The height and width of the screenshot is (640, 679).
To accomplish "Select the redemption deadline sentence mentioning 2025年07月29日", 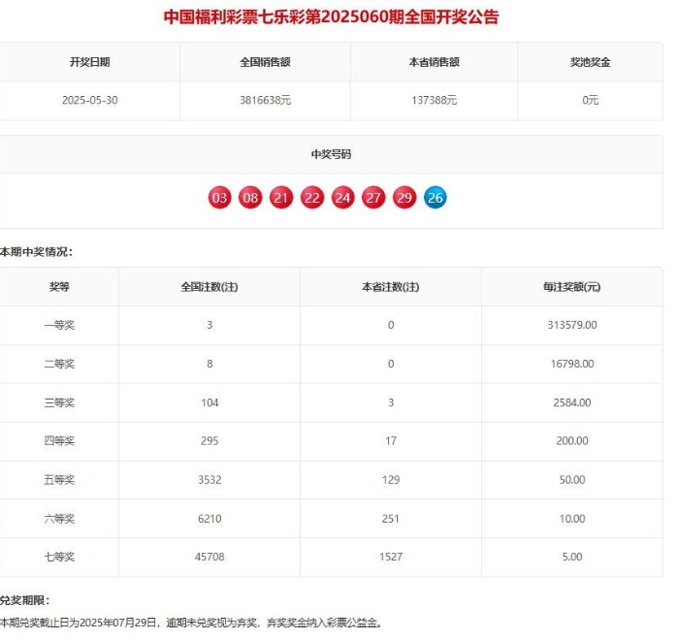I will [191, 623].
